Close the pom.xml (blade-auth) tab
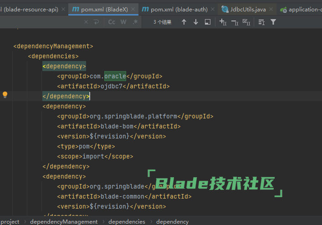322x225 pixels. coord(213,9)
